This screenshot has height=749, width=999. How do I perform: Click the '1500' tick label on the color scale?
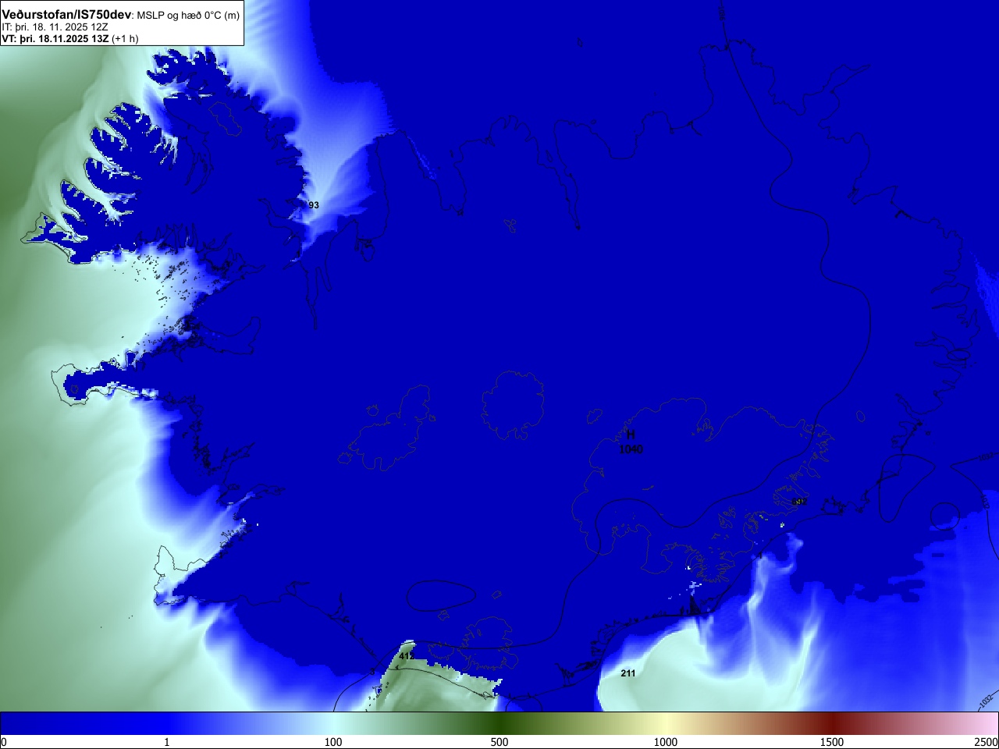pos(832,742)
